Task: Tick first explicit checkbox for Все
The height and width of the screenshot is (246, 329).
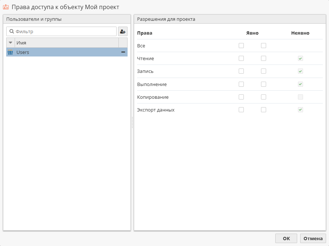Action: [241, 46]
